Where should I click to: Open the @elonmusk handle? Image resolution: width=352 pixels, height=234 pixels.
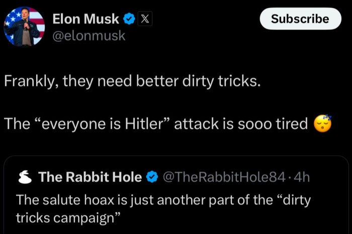coord(89,36)
